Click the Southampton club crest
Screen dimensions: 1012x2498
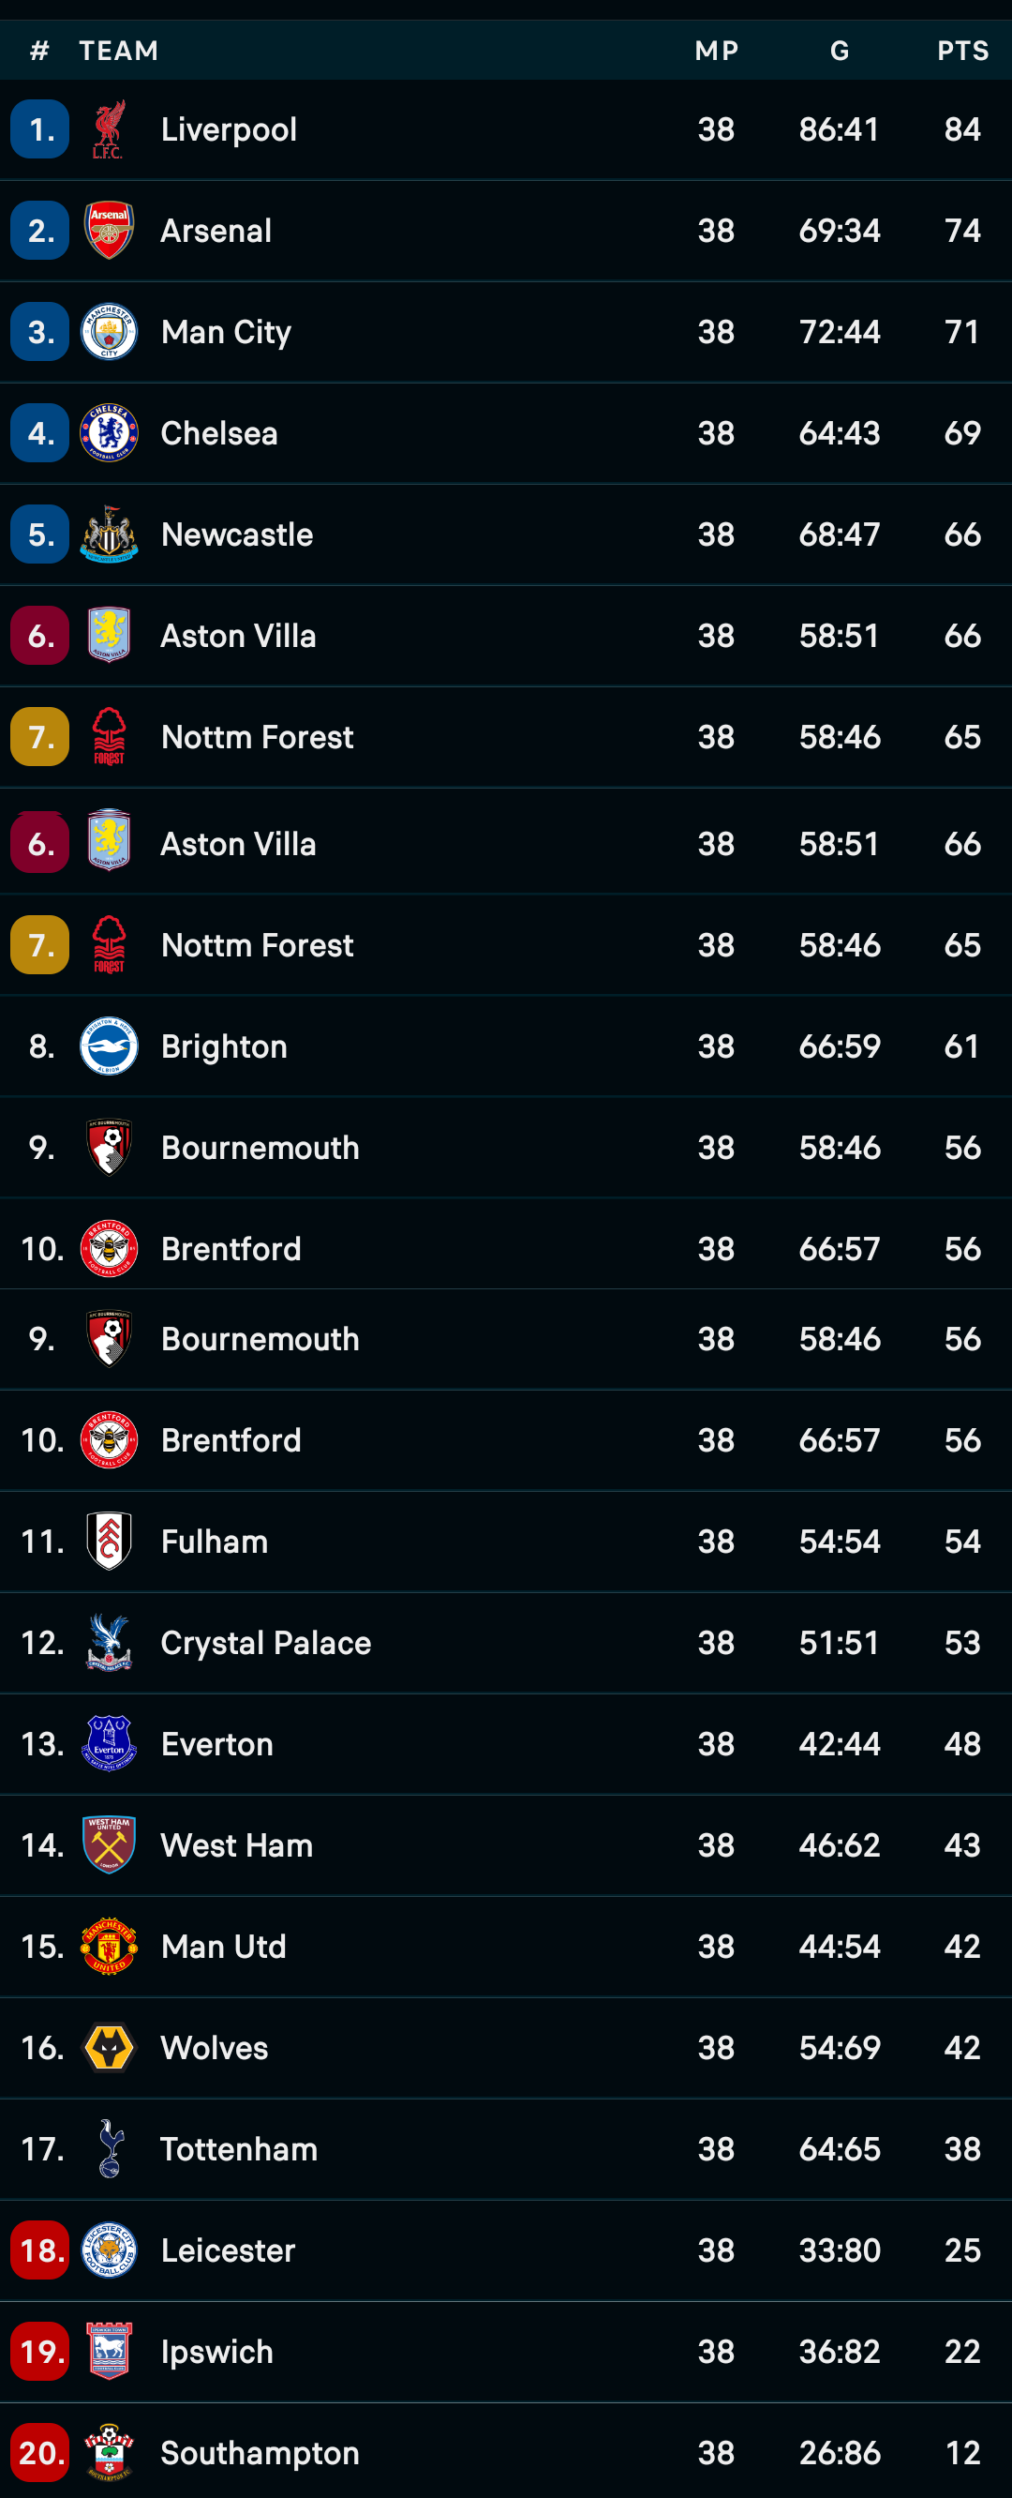[109, 2452]
